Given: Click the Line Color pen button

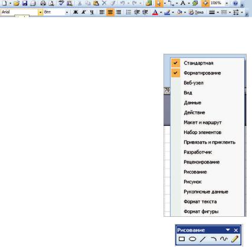Looking at the screenshot, I should pyautogui.click(x=167, y=12).
